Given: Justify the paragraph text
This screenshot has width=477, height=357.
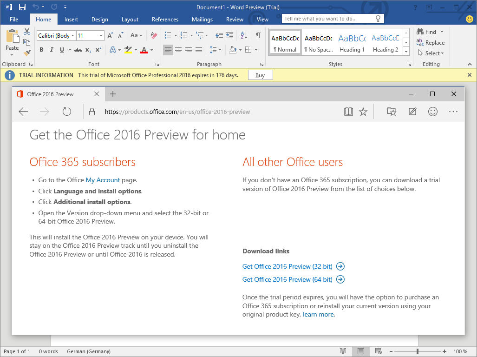Looking at the screenshot, I should [x=199, y=50].
